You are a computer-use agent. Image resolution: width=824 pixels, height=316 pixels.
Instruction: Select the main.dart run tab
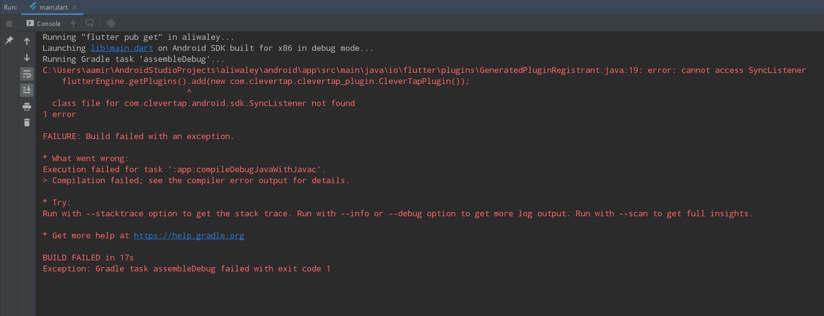[x=54, y=7]
